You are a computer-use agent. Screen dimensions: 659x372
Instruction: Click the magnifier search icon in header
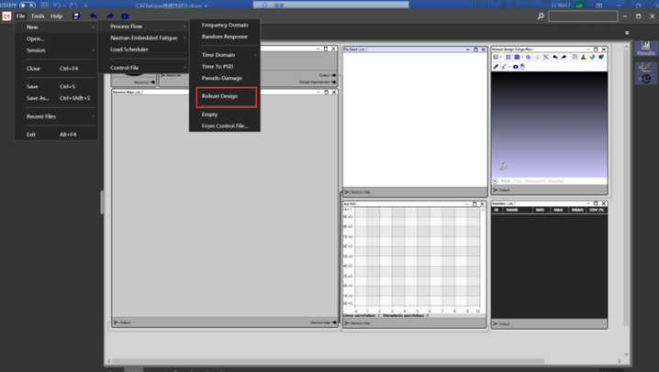(x=541, y=16)
